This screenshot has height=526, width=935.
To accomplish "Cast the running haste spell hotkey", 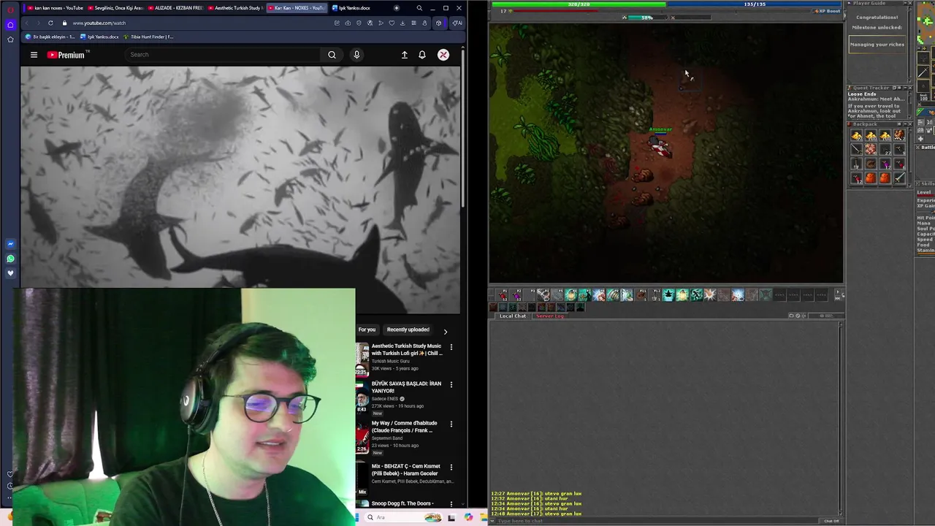I will click(x=696, y=295).
